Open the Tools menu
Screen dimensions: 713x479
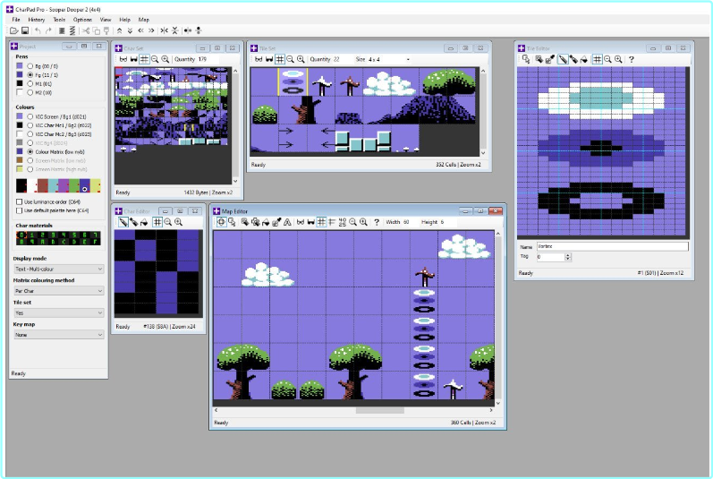tap(59, 20)
